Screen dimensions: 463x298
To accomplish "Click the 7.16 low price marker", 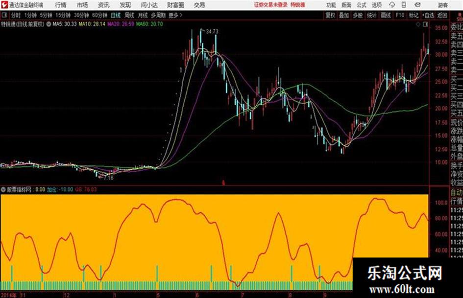I will (x=108, y=178).
